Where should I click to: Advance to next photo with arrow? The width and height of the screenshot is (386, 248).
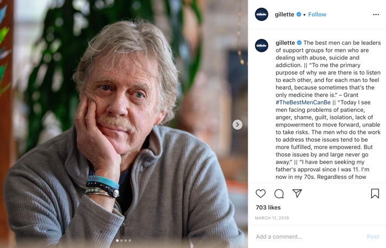(x=237, y=124)
